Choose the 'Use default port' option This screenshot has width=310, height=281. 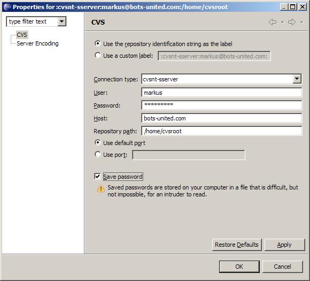pyautogui.click(x=98, y=142)
